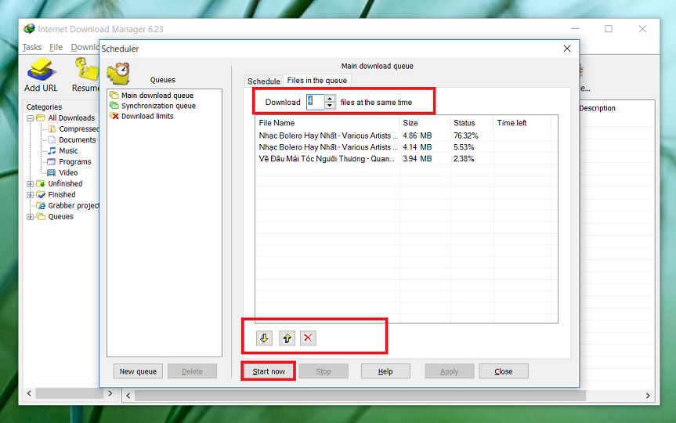Image resolution: width=676 pixels, height=423 pixels.
Task: Maximize the Internet Download Manager window
Action: tap(609, 29)
